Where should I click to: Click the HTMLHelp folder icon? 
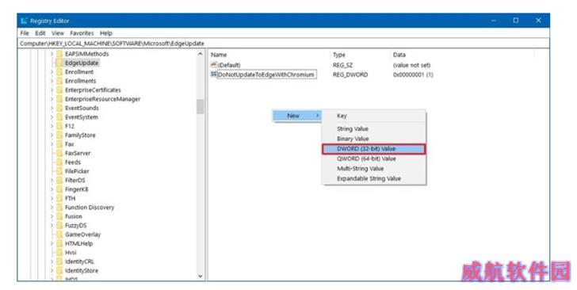coord(59,243)
